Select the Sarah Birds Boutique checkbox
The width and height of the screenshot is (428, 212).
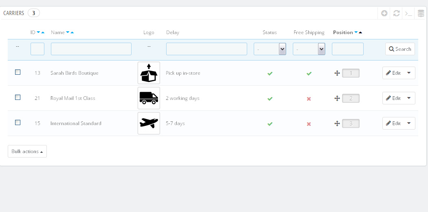(x=18, y=72)
